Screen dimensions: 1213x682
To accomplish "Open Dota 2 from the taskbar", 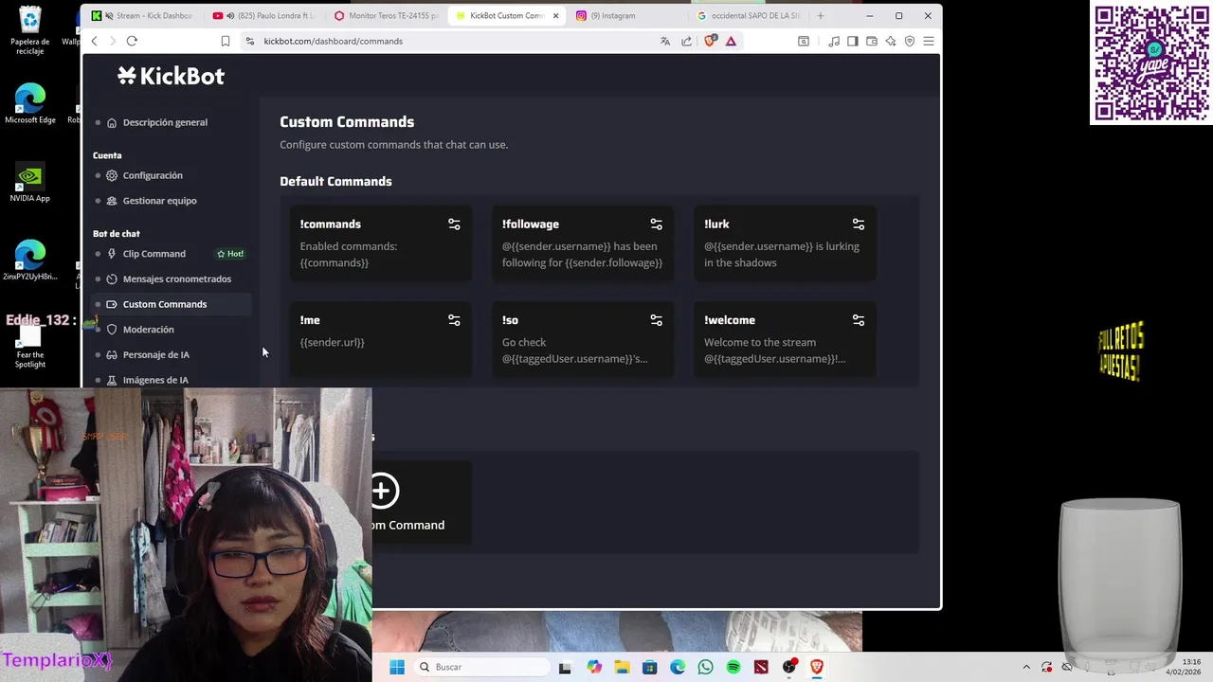I will click(761, 667).
